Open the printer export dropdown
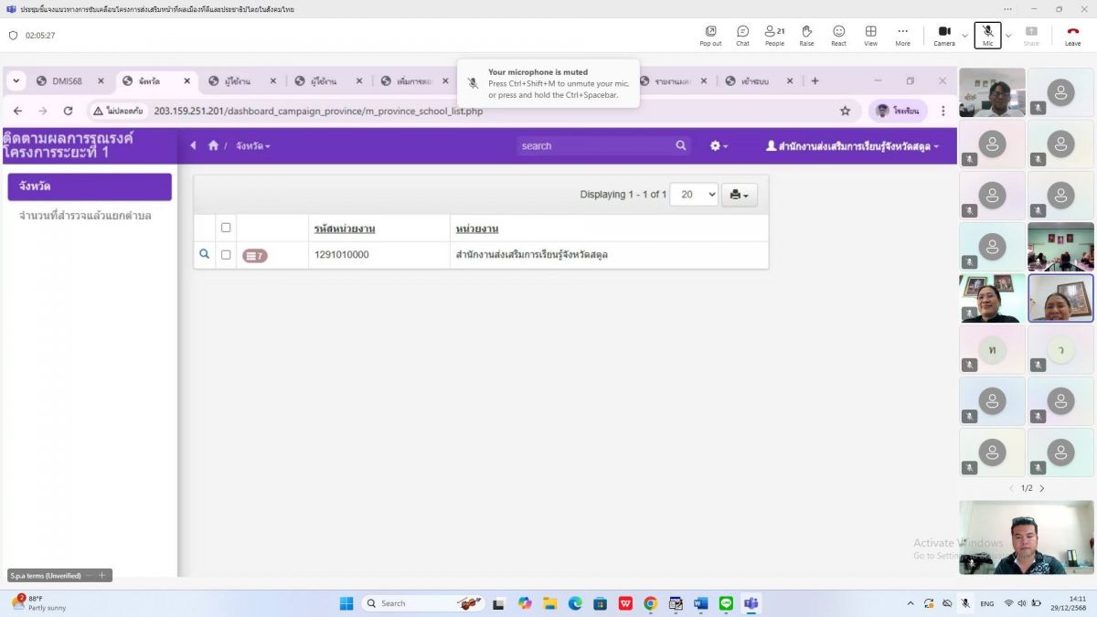Viewport: 1097px width, 617px height. click(739, 195)
